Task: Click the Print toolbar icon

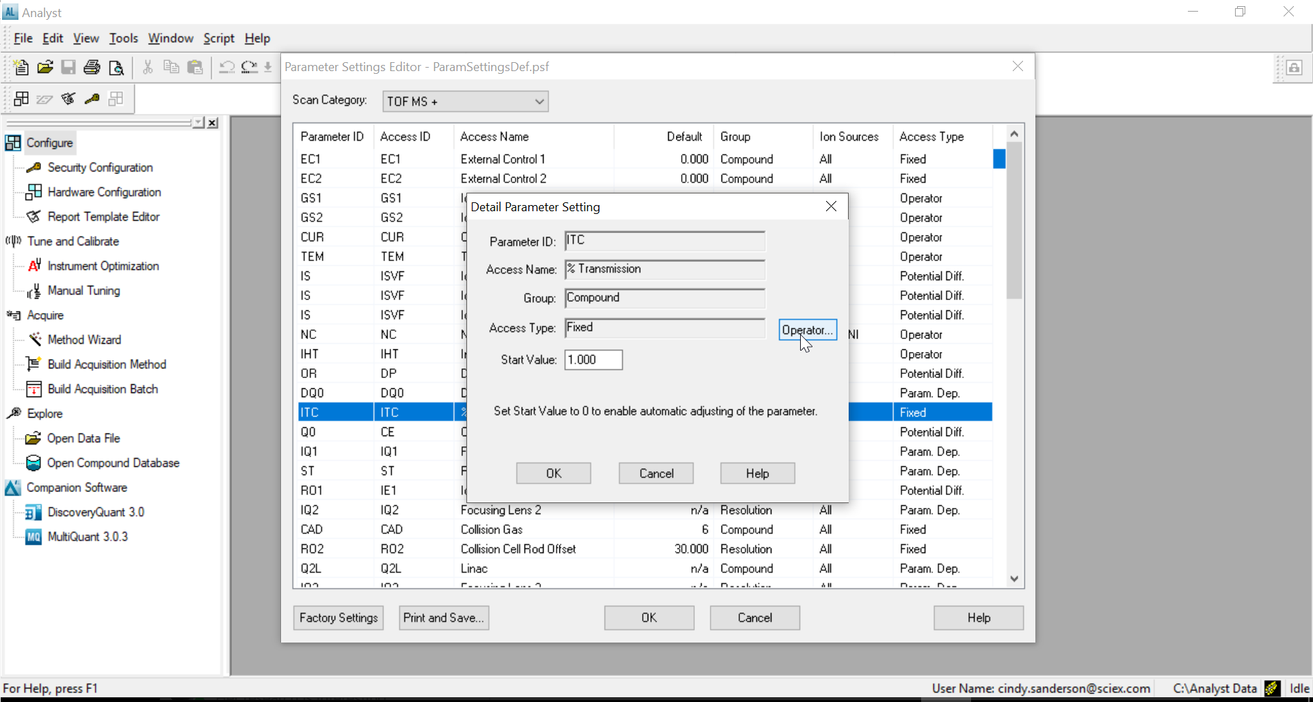Action: click(92, 67)
